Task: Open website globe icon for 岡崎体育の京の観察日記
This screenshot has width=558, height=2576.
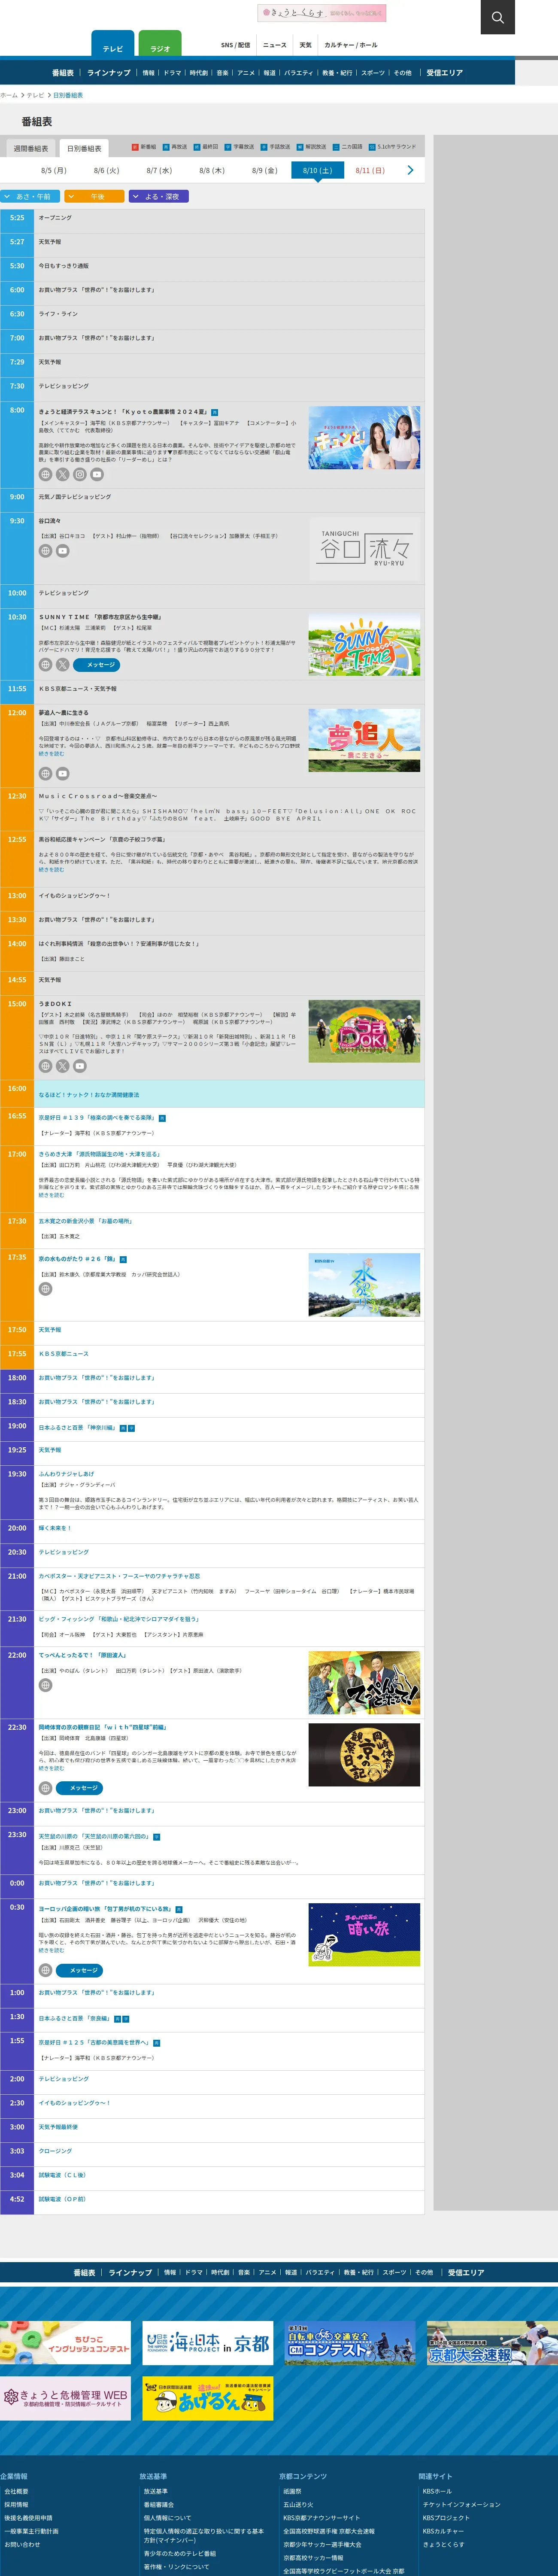Action: point(45,1788)
